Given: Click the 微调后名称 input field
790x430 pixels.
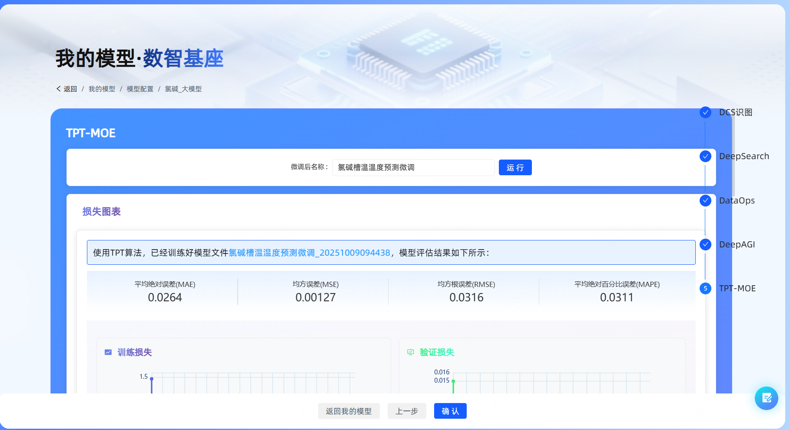Looking at the screenshot, I should pos(413,167).
